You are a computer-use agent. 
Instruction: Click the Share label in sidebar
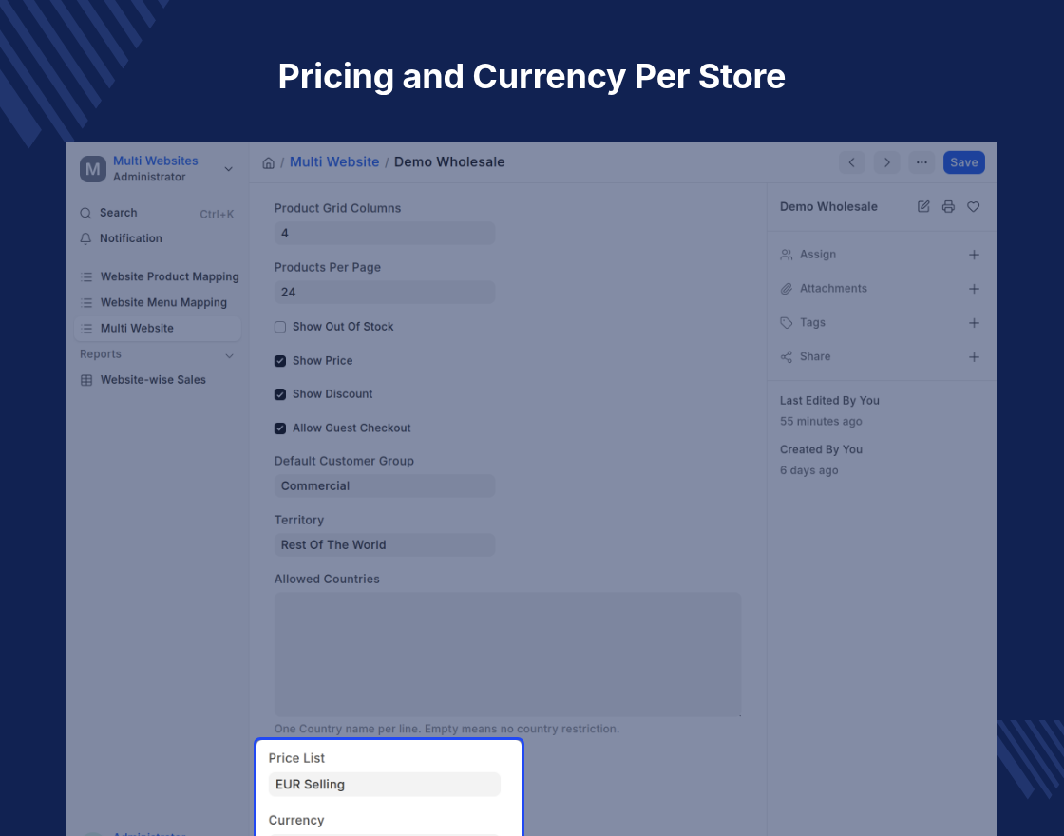(815, 356)
